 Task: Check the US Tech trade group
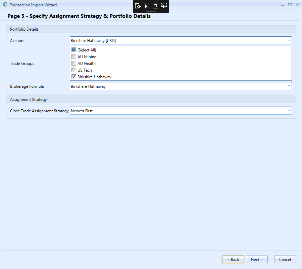(x=74, y=70)
